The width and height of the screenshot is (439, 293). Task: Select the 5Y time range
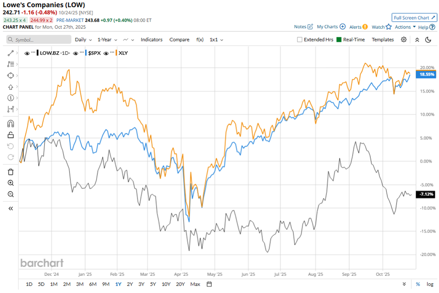pyautogui.click(x=153, y=284)
